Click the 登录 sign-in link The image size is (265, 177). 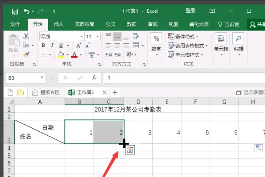coord(190,11)
